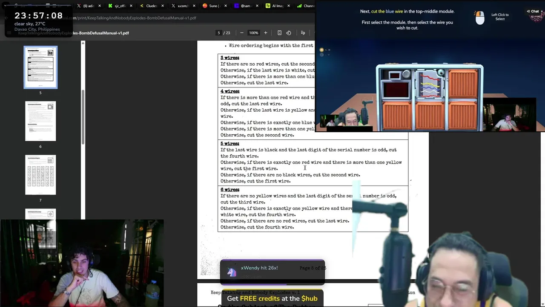This screenshot has height=307, width=545.
Task: Close the x.com browser tab
Action: (194, 6)
